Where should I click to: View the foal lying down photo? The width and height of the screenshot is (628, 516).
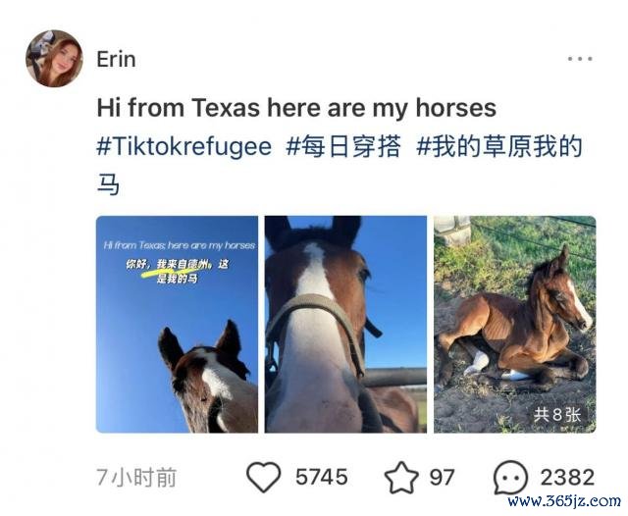coord(514,325)
